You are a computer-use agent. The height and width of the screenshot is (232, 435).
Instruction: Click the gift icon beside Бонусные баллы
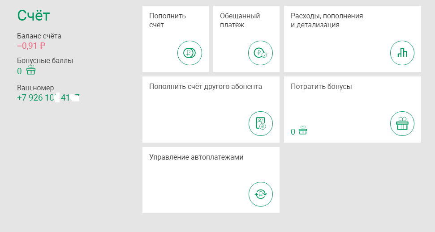(x=30, y=71)
